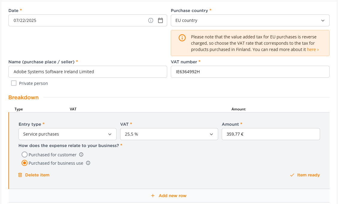The height and width of the screenshot is (204, 338).
Task: Click the checkmark icon for Item ready
Action: click(292, 175)
